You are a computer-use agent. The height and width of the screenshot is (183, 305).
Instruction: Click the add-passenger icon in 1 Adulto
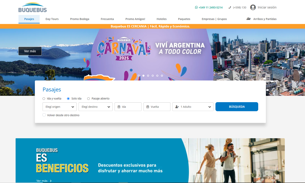pyautogui.click(x=177, y=107)
